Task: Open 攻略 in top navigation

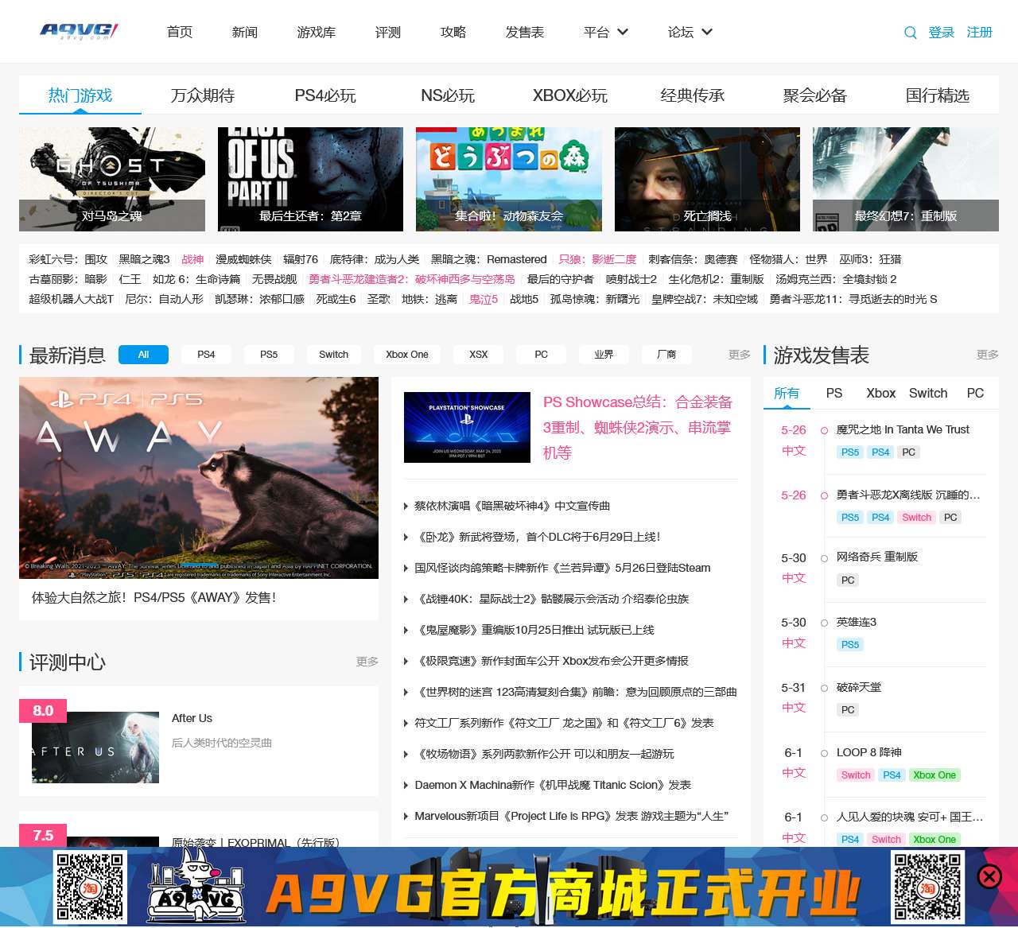Action: (x=453, y=33)
